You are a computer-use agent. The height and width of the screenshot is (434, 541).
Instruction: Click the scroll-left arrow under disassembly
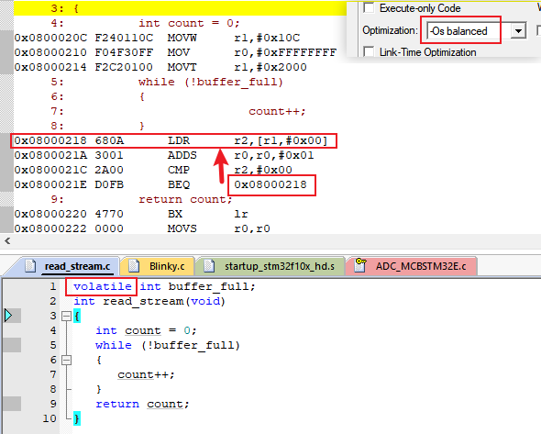click(x=7, y=240)
